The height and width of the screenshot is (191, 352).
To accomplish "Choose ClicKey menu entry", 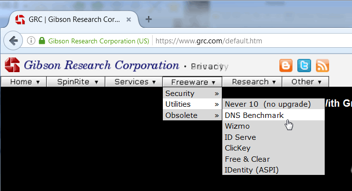I will 274,148.
